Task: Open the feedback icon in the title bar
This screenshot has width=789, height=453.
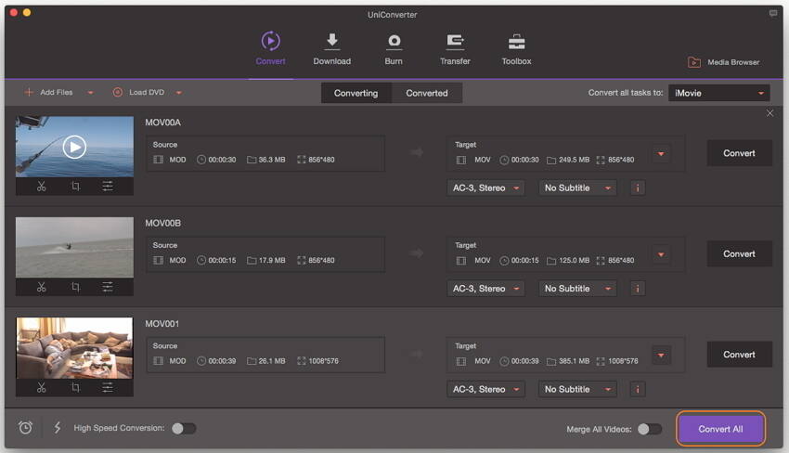Action: point(773,14)
